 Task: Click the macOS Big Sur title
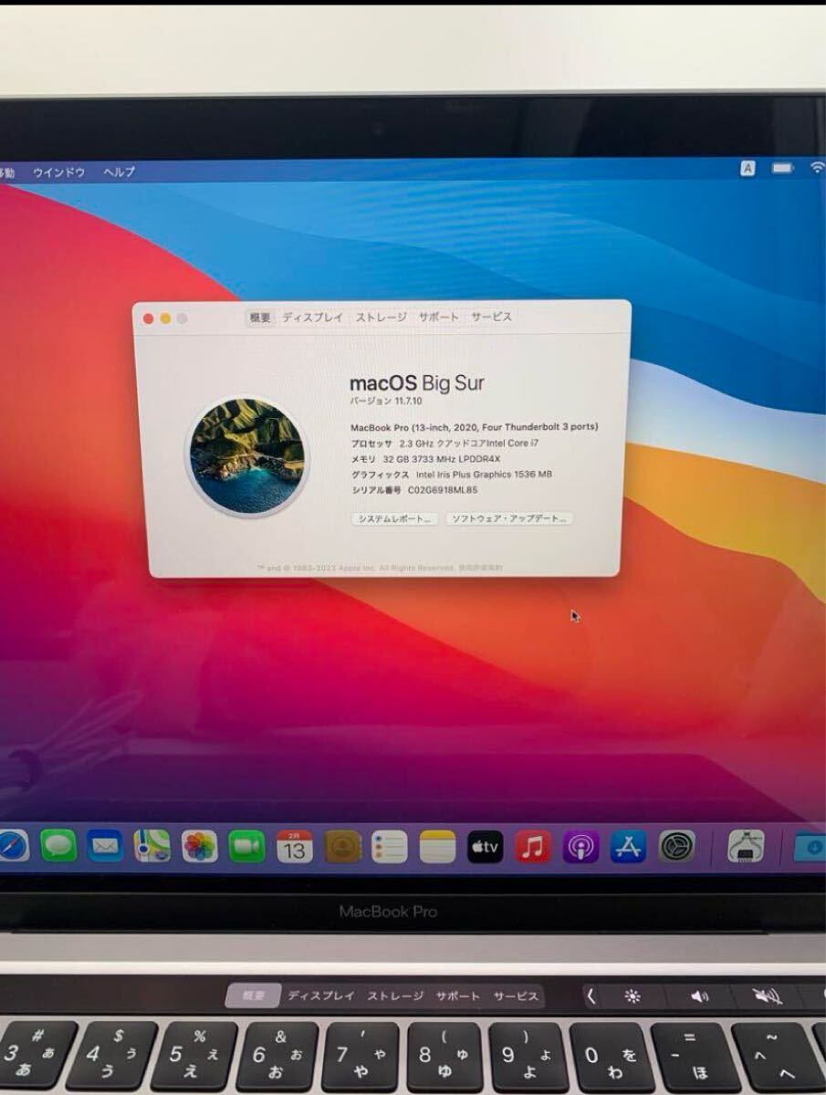pos(417,382)
